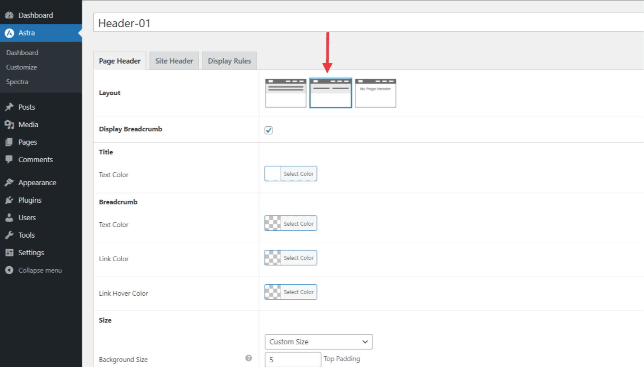This screenshot has width=644, height=367.
Task: Open the Spectra submenu item
Action: [x=17, y=82]
